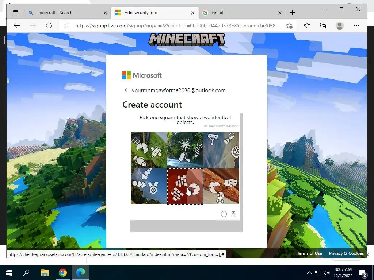
Task: Open the taskbar search magnifier
Action: [x=26, y=272]
